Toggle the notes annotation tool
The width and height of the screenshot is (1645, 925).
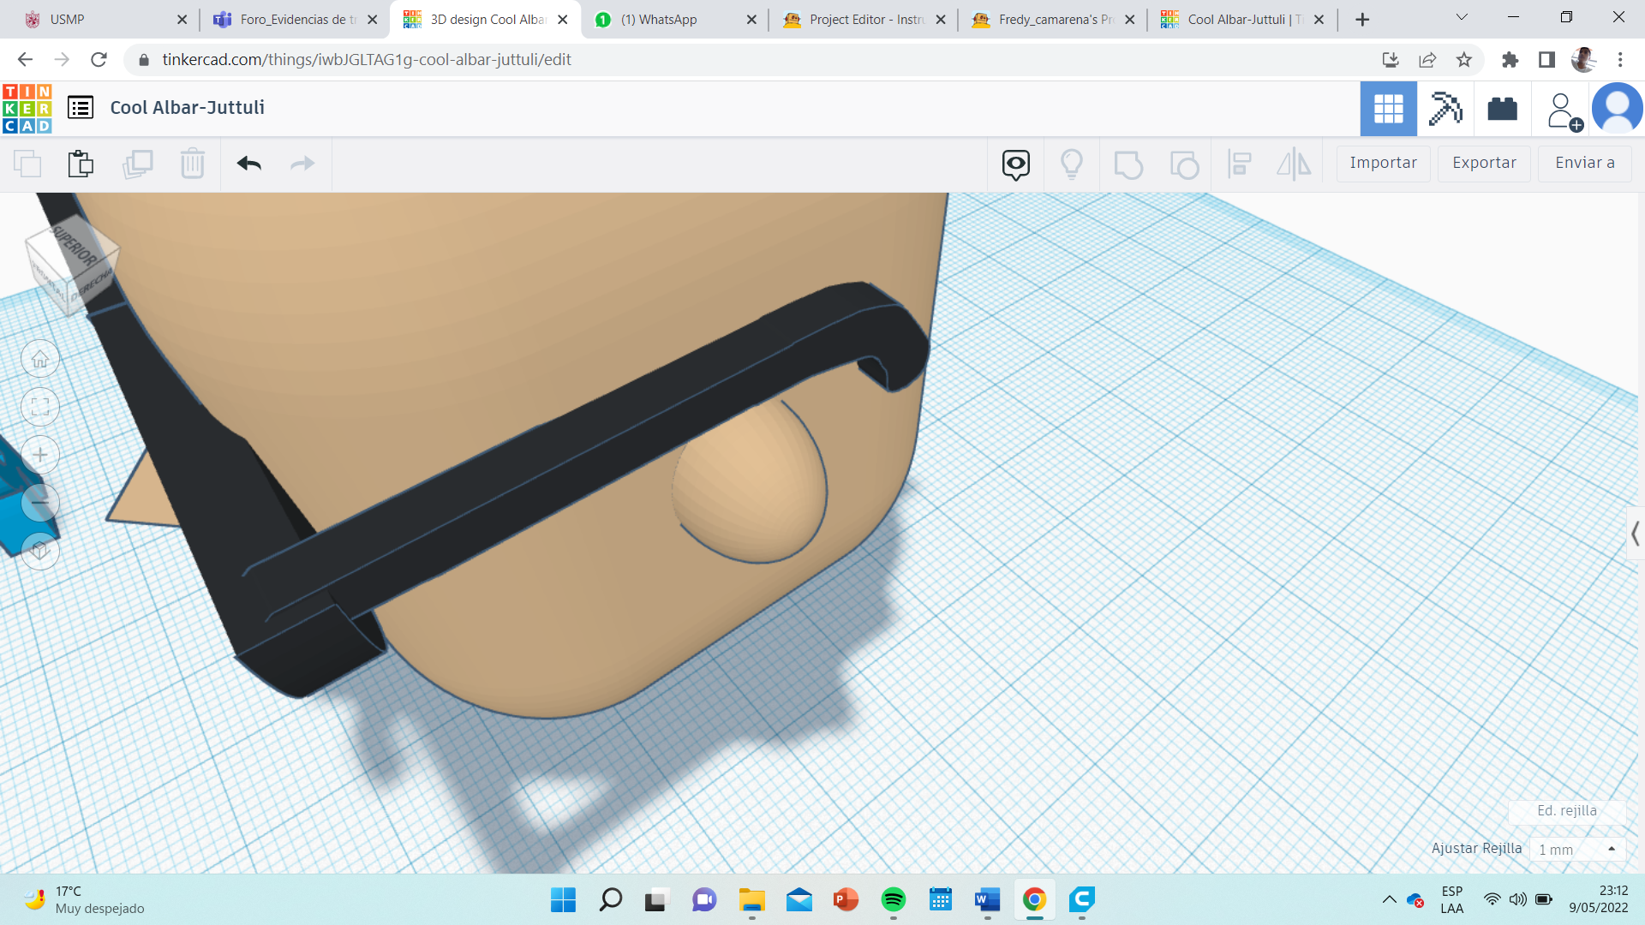coord(1015,164)
